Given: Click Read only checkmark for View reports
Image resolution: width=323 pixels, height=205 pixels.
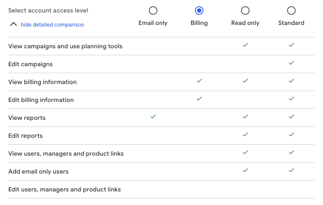Looking at the screenshot, I should tap(245, 117).
